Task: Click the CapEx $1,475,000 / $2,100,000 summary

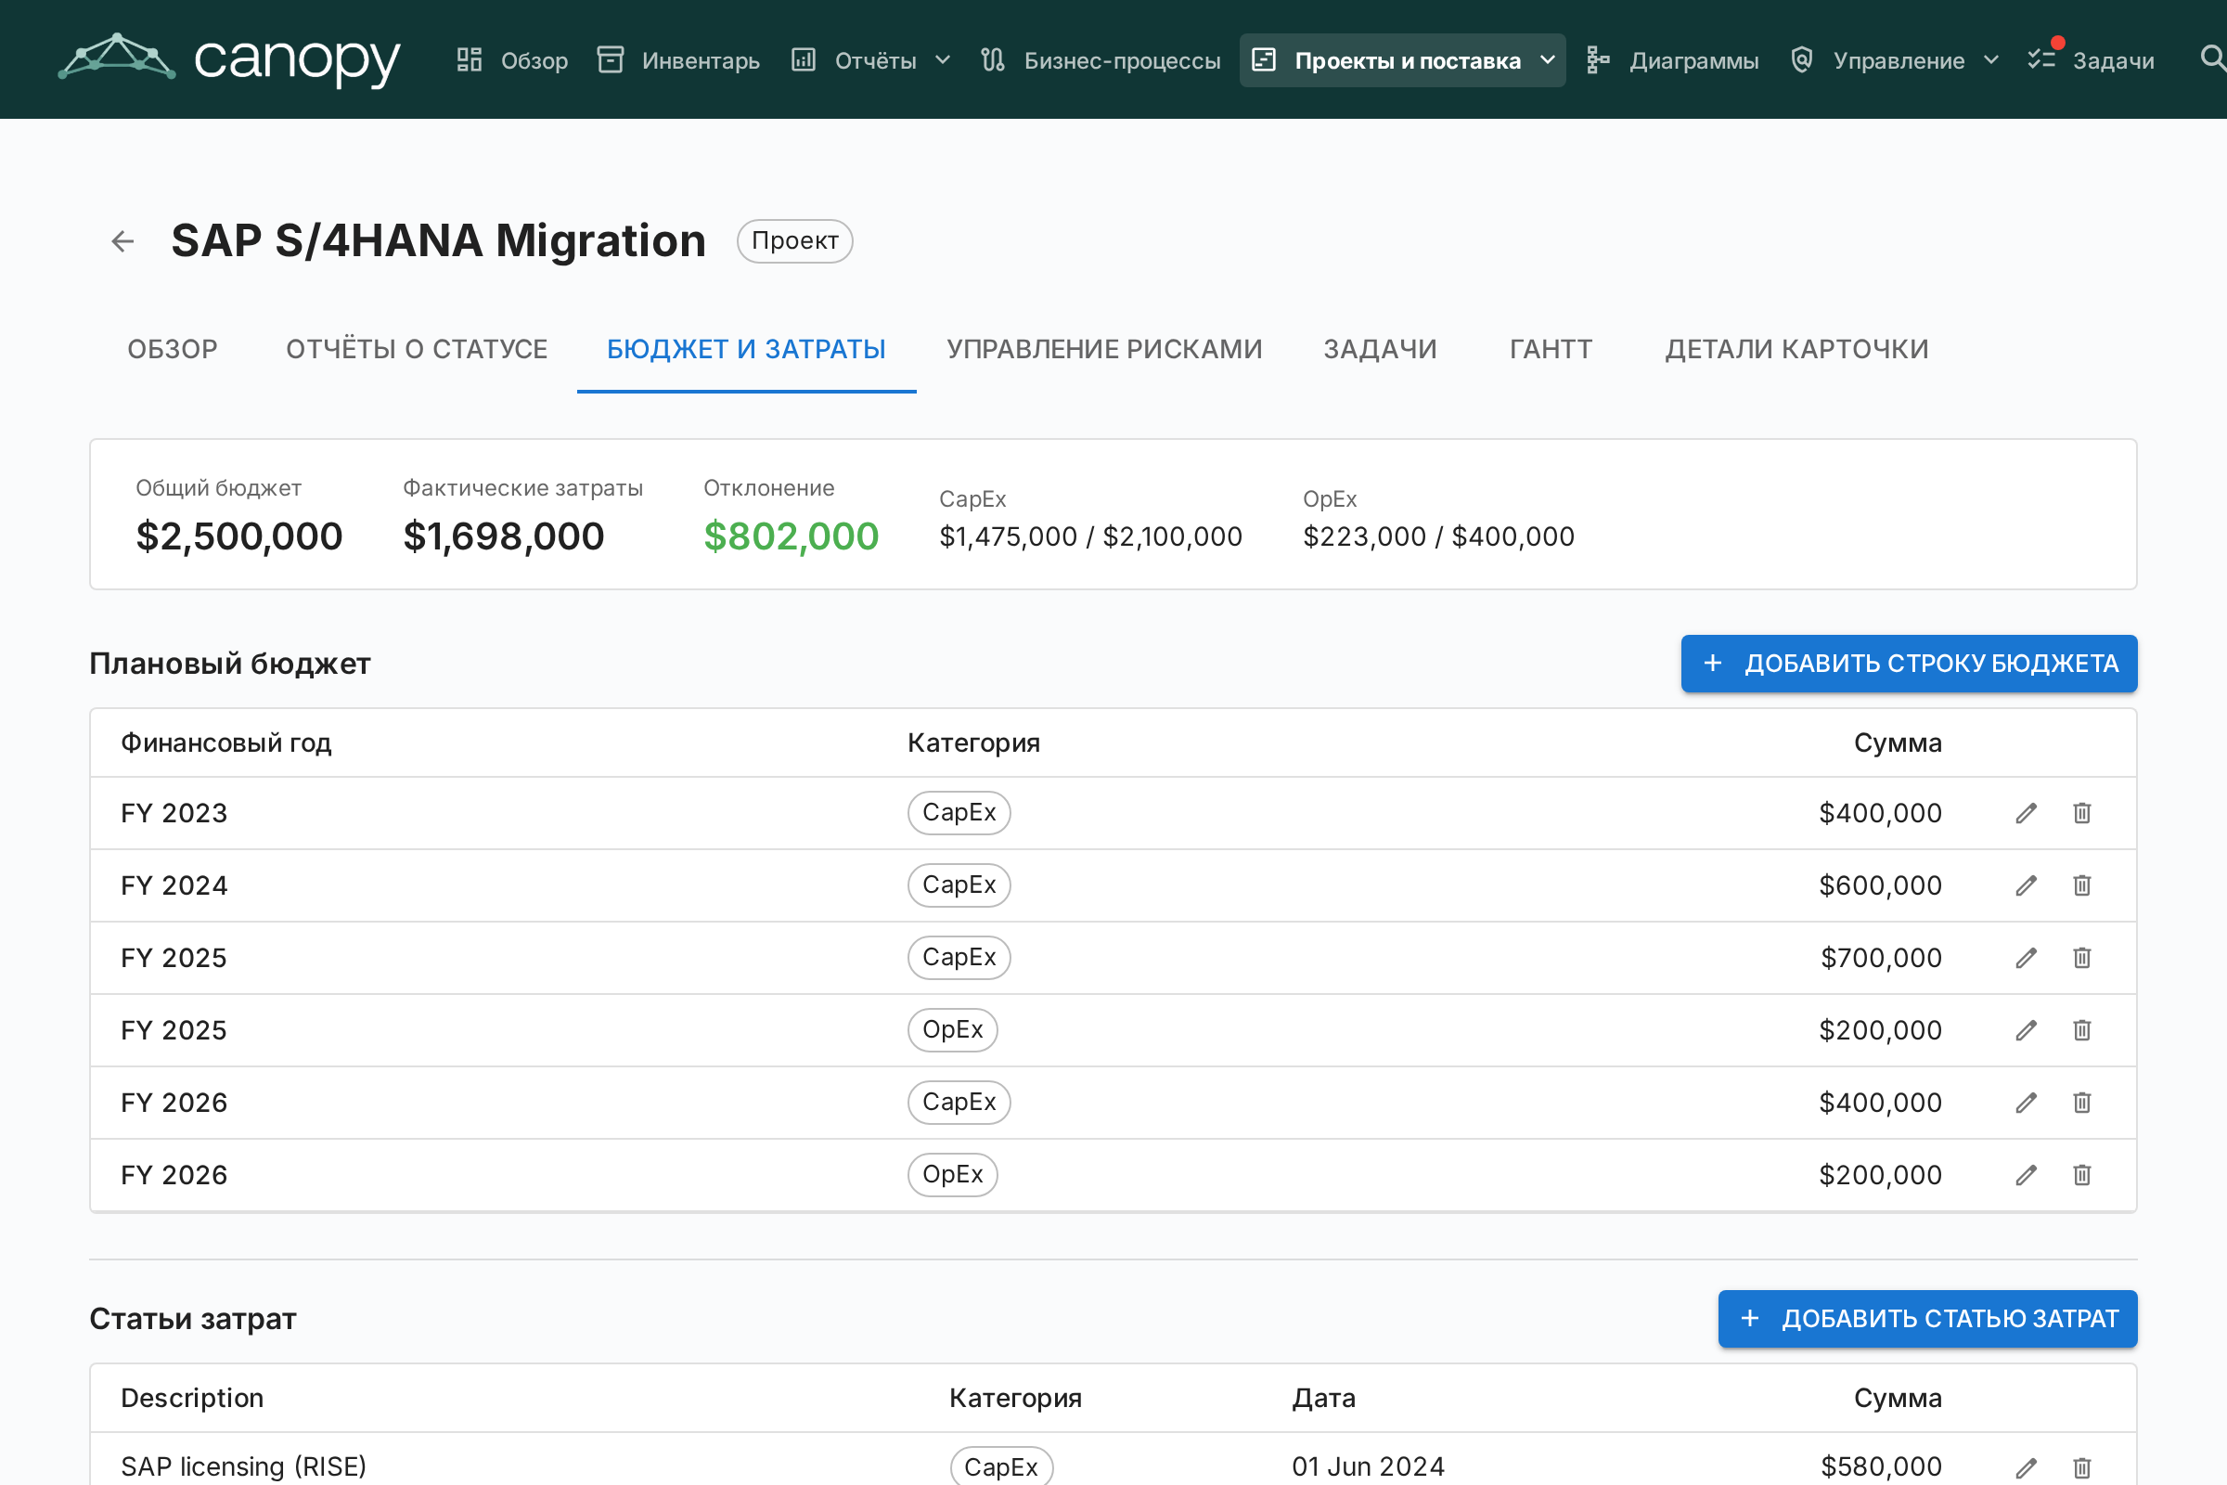Action: [1091, 519]
